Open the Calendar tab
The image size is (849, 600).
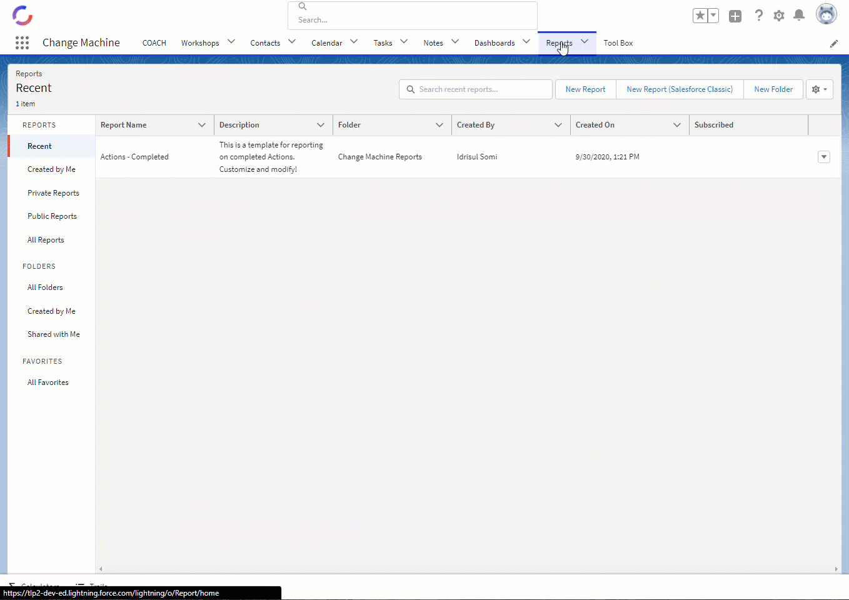pyautogui.click(x=327, y=43)
